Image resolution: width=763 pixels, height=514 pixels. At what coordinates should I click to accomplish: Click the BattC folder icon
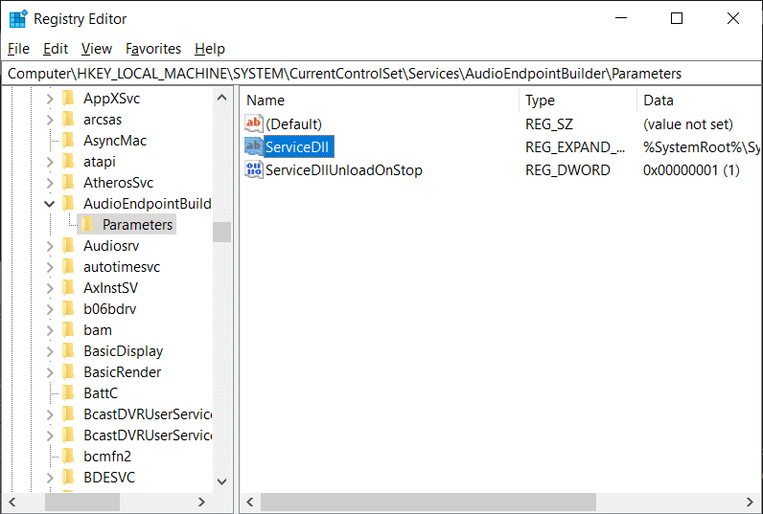pyautogui.click(x=69, y=392)
